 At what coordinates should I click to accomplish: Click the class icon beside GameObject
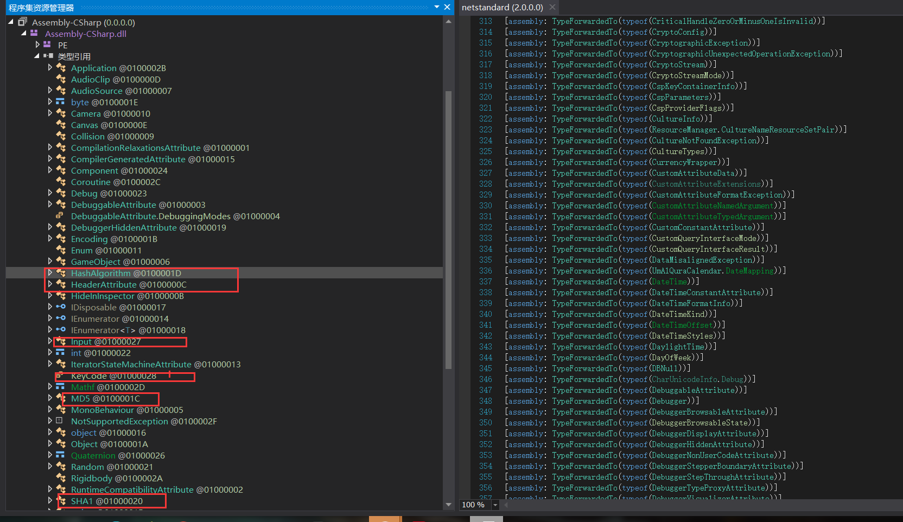click(61, 262)
